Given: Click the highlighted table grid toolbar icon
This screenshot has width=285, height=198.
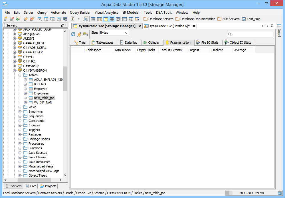Looking at the screenshot, I should (112, 19).
